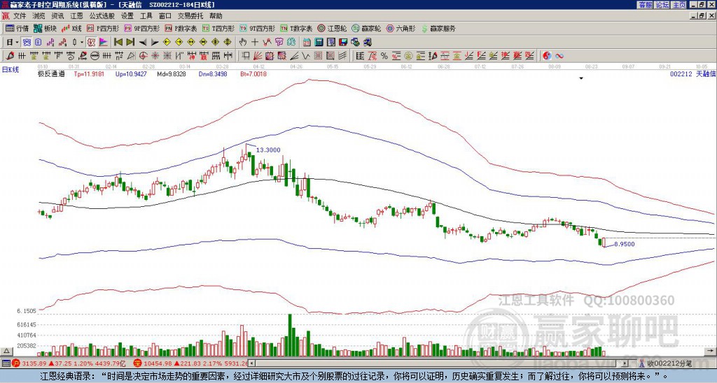Open the 江恩轮 Gann wheel

pyautogui.click(x=332, y=28)
